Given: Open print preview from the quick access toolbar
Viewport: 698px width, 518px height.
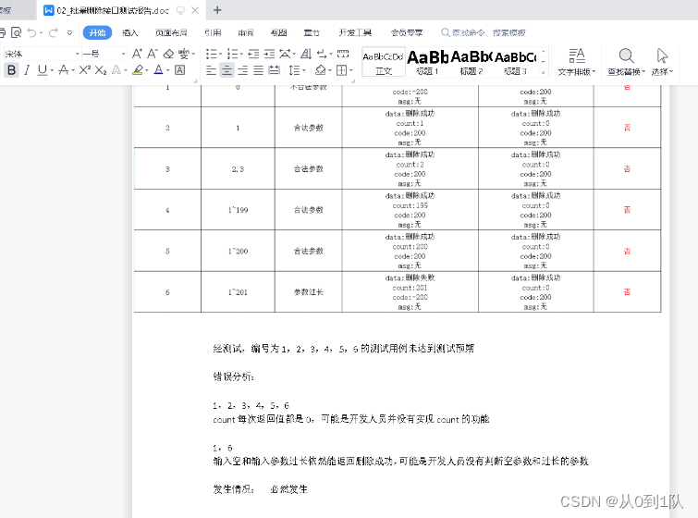Looking at the screenshot, I should pyautogui.click(x=16, y=32).
